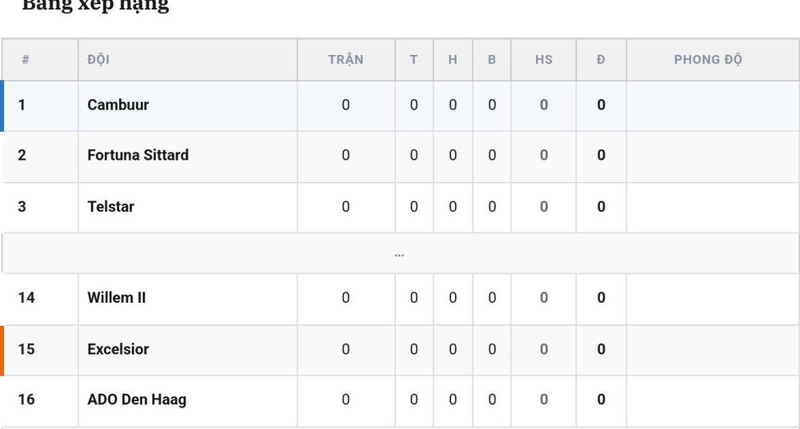The image size is (800, 429).
Task: Click Cambuur's points value
Action: pos(601,105)
